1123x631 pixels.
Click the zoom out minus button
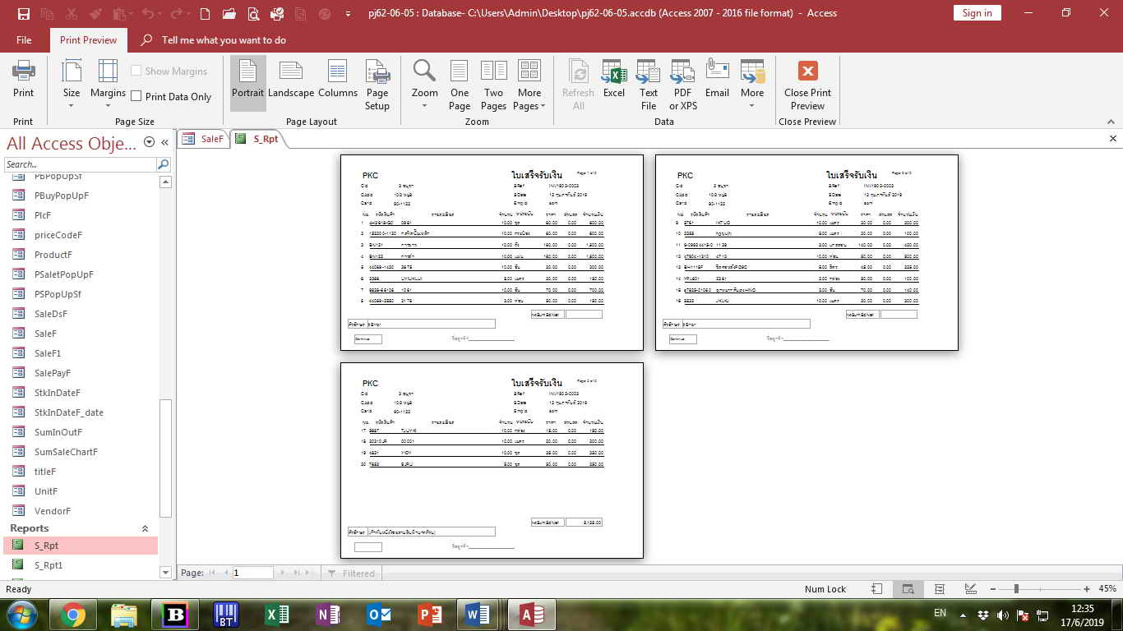coord(992,589)
